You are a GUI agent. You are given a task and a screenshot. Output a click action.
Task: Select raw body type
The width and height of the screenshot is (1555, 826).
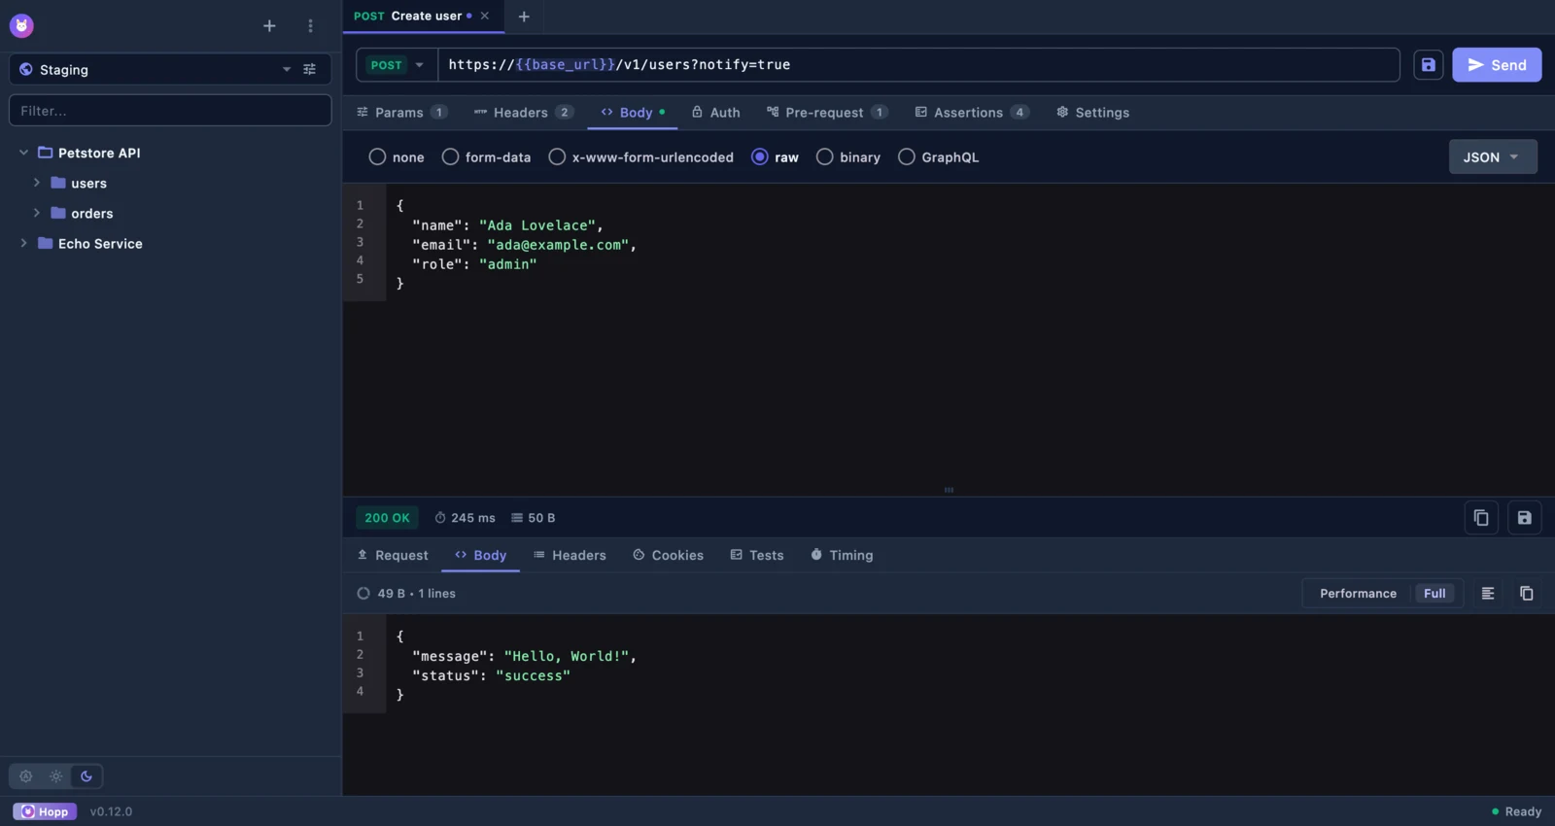pyautogui.click(x=775, y=156)
